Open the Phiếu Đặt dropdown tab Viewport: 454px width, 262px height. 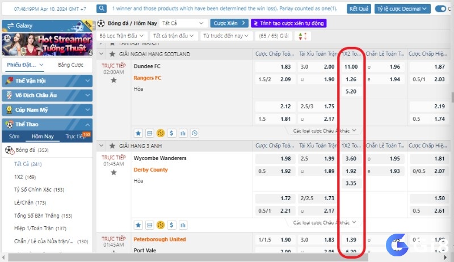pos(25,65)
